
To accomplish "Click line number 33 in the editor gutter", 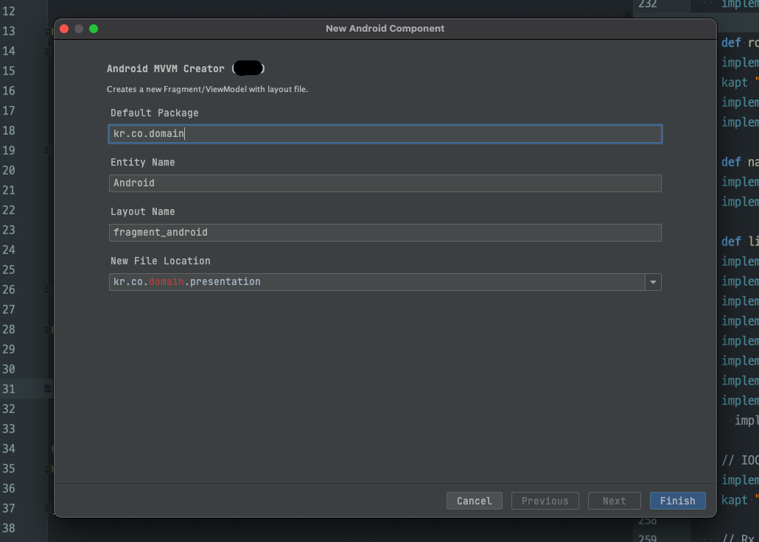I will click(9, 429).
